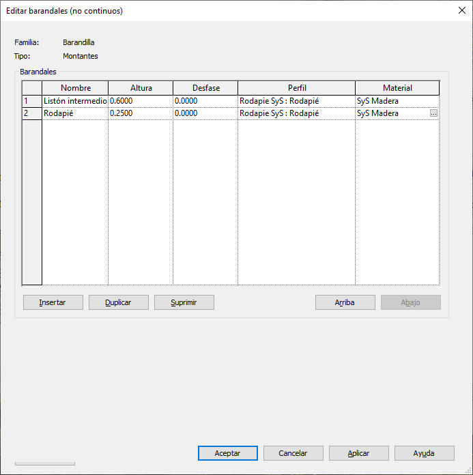The height and width of the screenshot is (475, 473).
Task: Select row 1 by its row number
Action: pos(32,101)
